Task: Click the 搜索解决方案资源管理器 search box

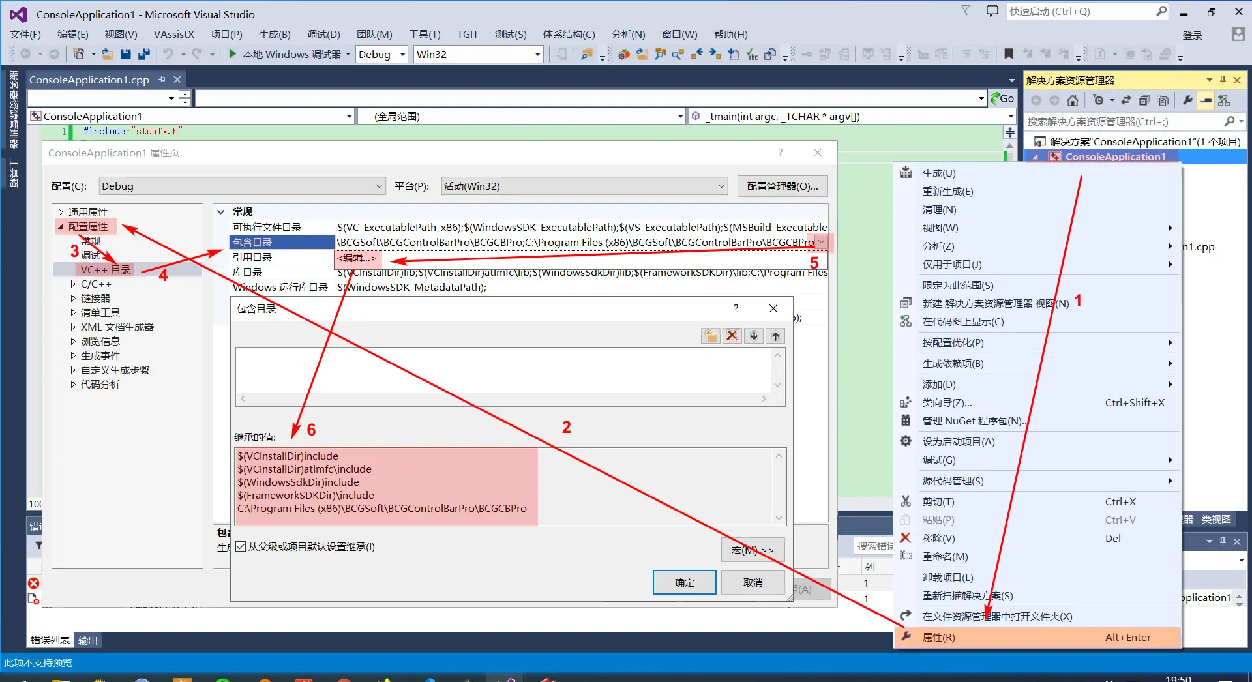Action: pos(1124,121)
